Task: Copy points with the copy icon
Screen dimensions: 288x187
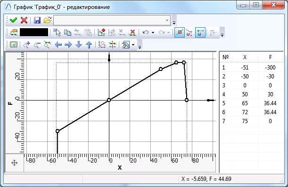Action: tap(67, 32)
